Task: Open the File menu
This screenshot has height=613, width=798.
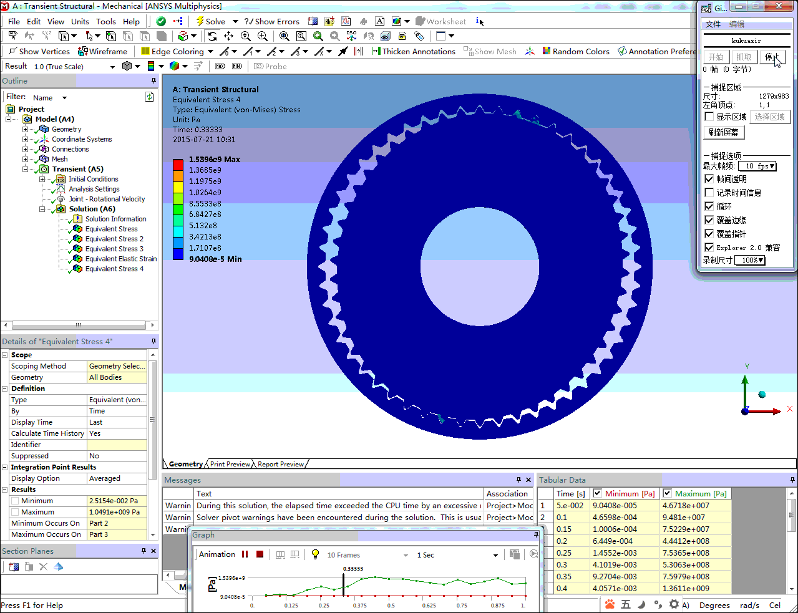Action: [14, 21]
